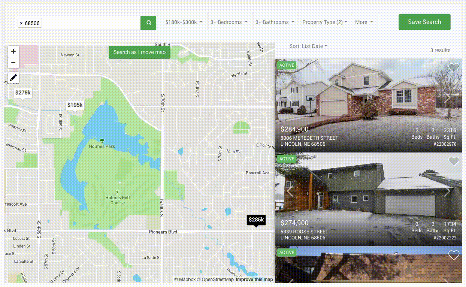Remove the 68506 zip code tag
Image resolution: width=466 pixels, height=287 pixels.
[x=22, y=23]
